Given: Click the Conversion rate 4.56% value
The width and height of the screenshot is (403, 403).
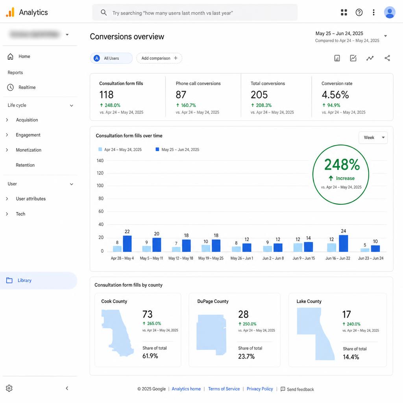Looking at the screenshot, I should click(x=335, y=95).
